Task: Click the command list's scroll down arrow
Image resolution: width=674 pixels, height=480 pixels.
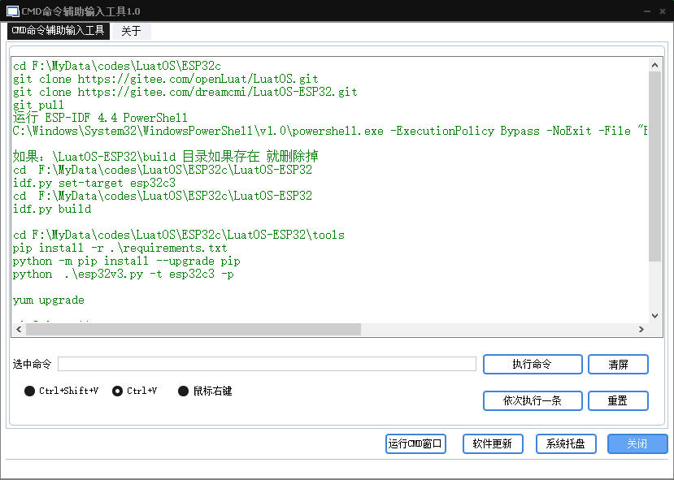Action: pos(654,316)
